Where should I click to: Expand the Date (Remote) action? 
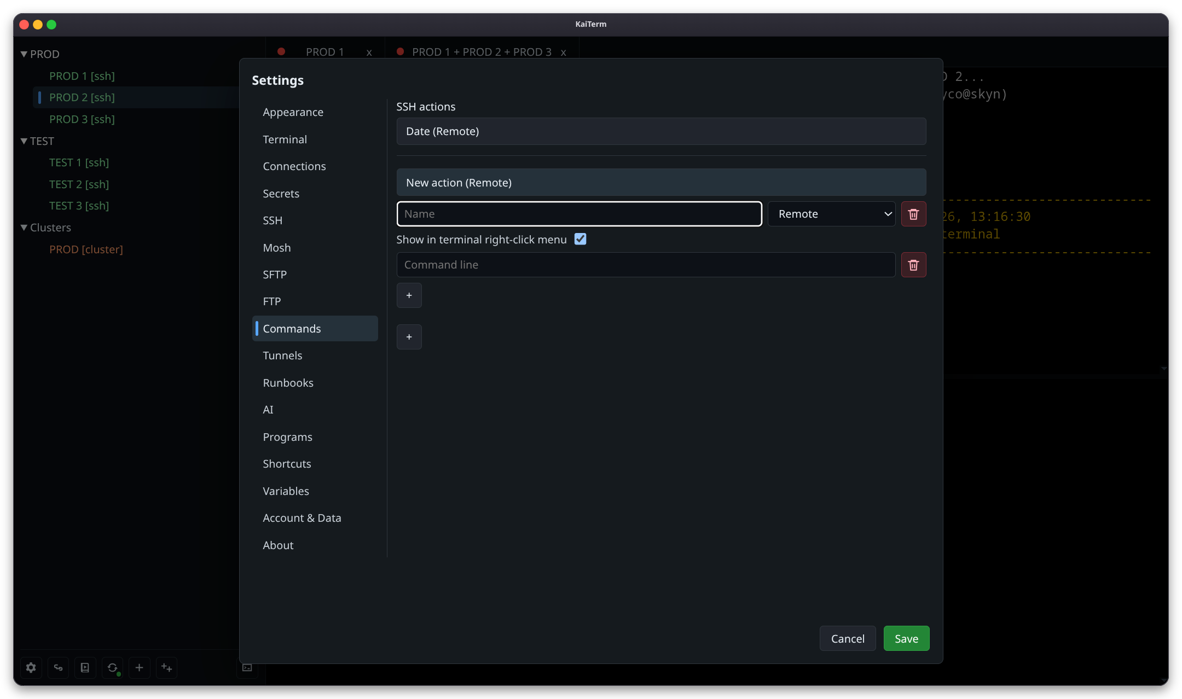pyautogui.click(x=661, y=131)
